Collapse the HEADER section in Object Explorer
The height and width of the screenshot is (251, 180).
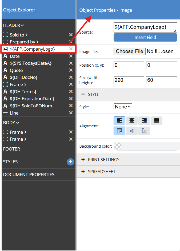[x=13, y=26]
